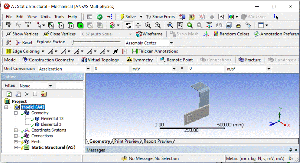This screenshot has height=163, width=300.
Task: Click Virtual Topology toolbar item
Action: coord(100,60)
